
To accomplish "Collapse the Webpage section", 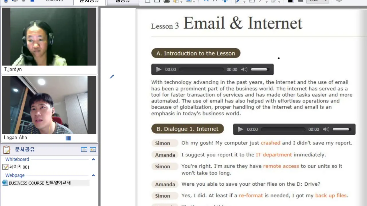I will point(93,175).
